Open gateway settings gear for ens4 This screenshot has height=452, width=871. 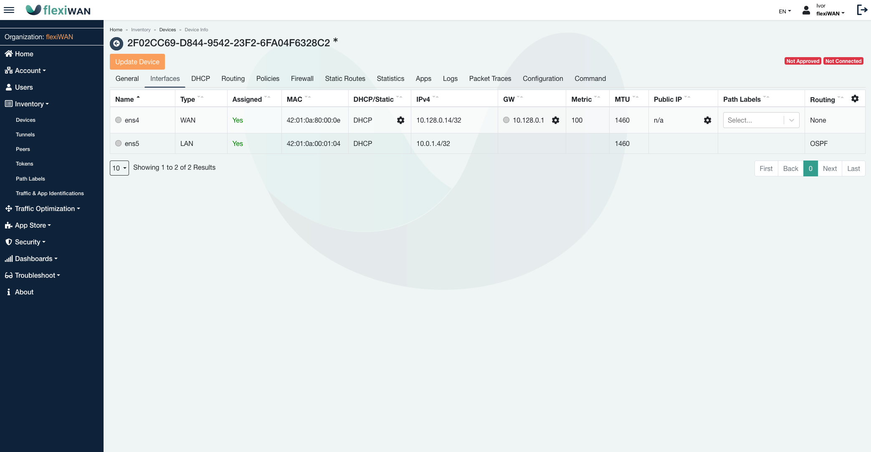(x=555, y=120)
